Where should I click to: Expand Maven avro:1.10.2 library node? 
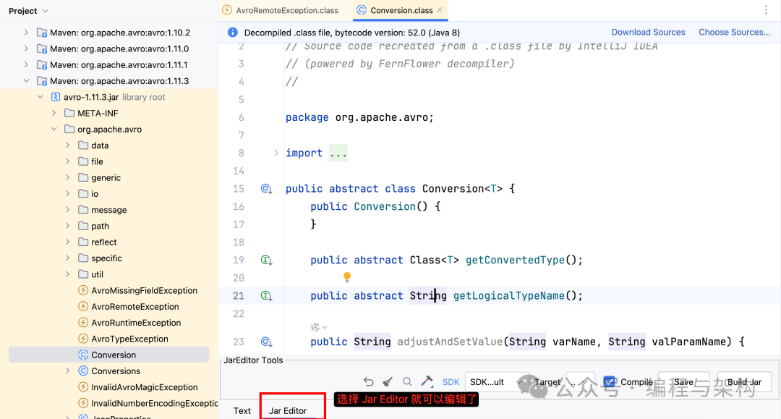pyautogui.click(x=27, y=33)
